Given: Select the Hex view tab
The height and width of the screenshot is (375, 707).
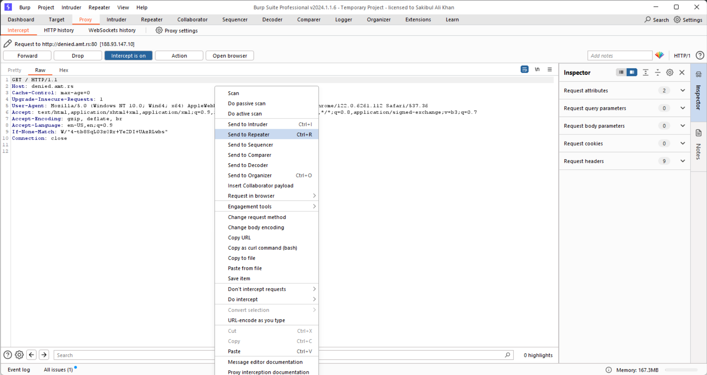Looking at the screenshot, I should 64,70.
